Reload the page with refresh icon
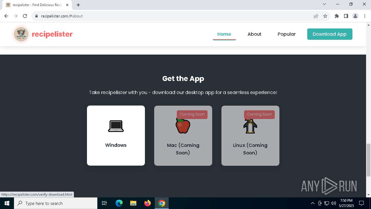 [x=25, y=16]
